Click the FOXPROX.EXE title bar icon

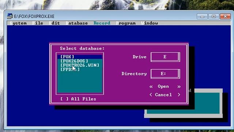10,16
